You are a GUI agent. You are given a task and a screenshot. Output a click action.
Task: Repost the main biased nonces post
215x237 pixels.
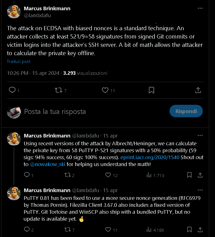[59, 90]
